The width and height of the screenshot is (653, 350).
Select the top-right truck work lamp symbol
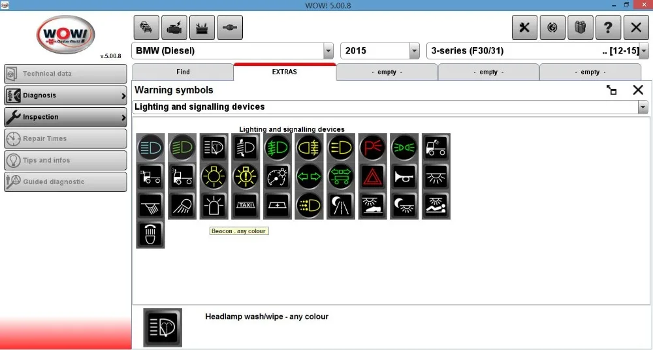(x=436, y=148)
